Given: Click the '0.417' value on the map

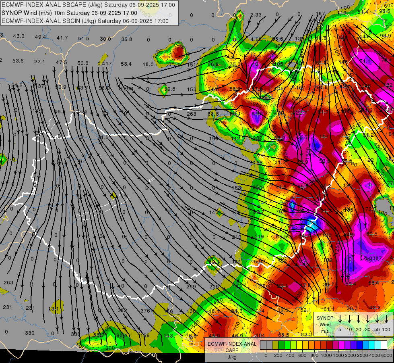Looking at the screenshot, I should tap(105, 63).
